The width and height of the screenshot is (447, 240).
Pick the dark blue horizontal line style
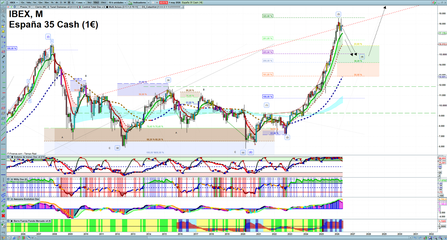click(x=3, y=174)
